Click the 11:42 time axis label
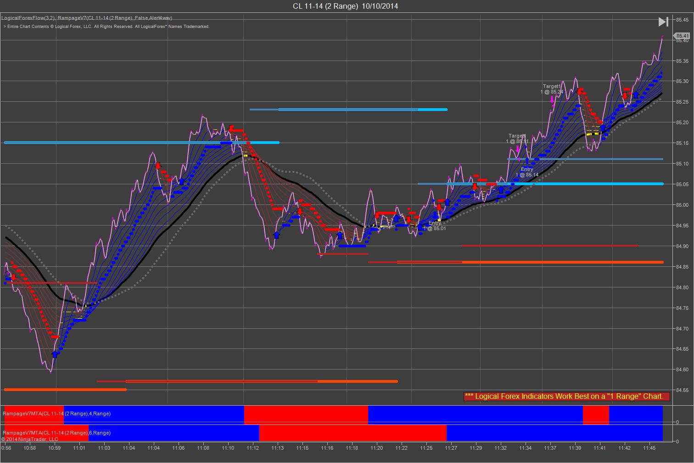The width and height of the screenshot is (694, 463). pos(625,448)
